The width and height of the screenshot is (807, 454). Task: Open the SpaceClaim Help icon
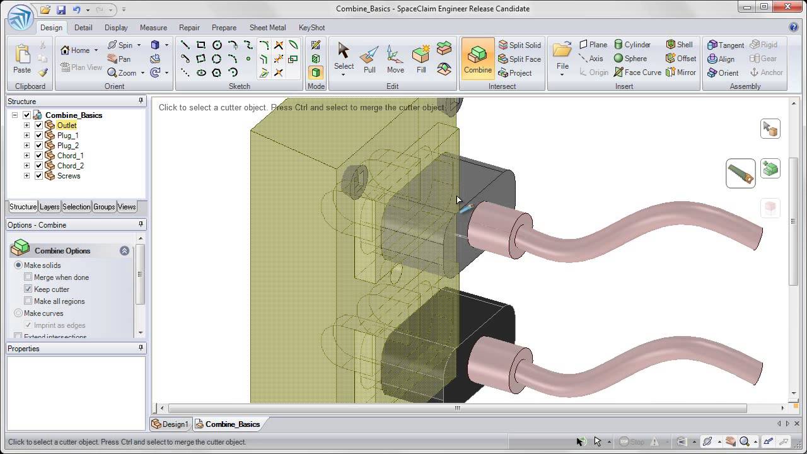[x=794, y=27]
